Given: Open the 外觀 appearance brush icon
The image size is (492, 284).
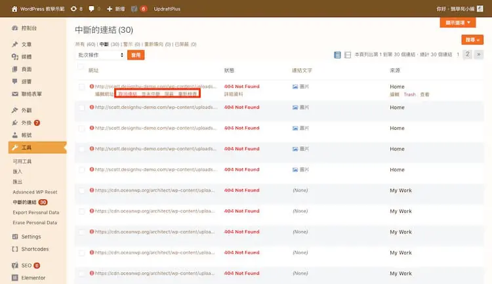Looking at the screenshot, I should click(x=14, y=110).
